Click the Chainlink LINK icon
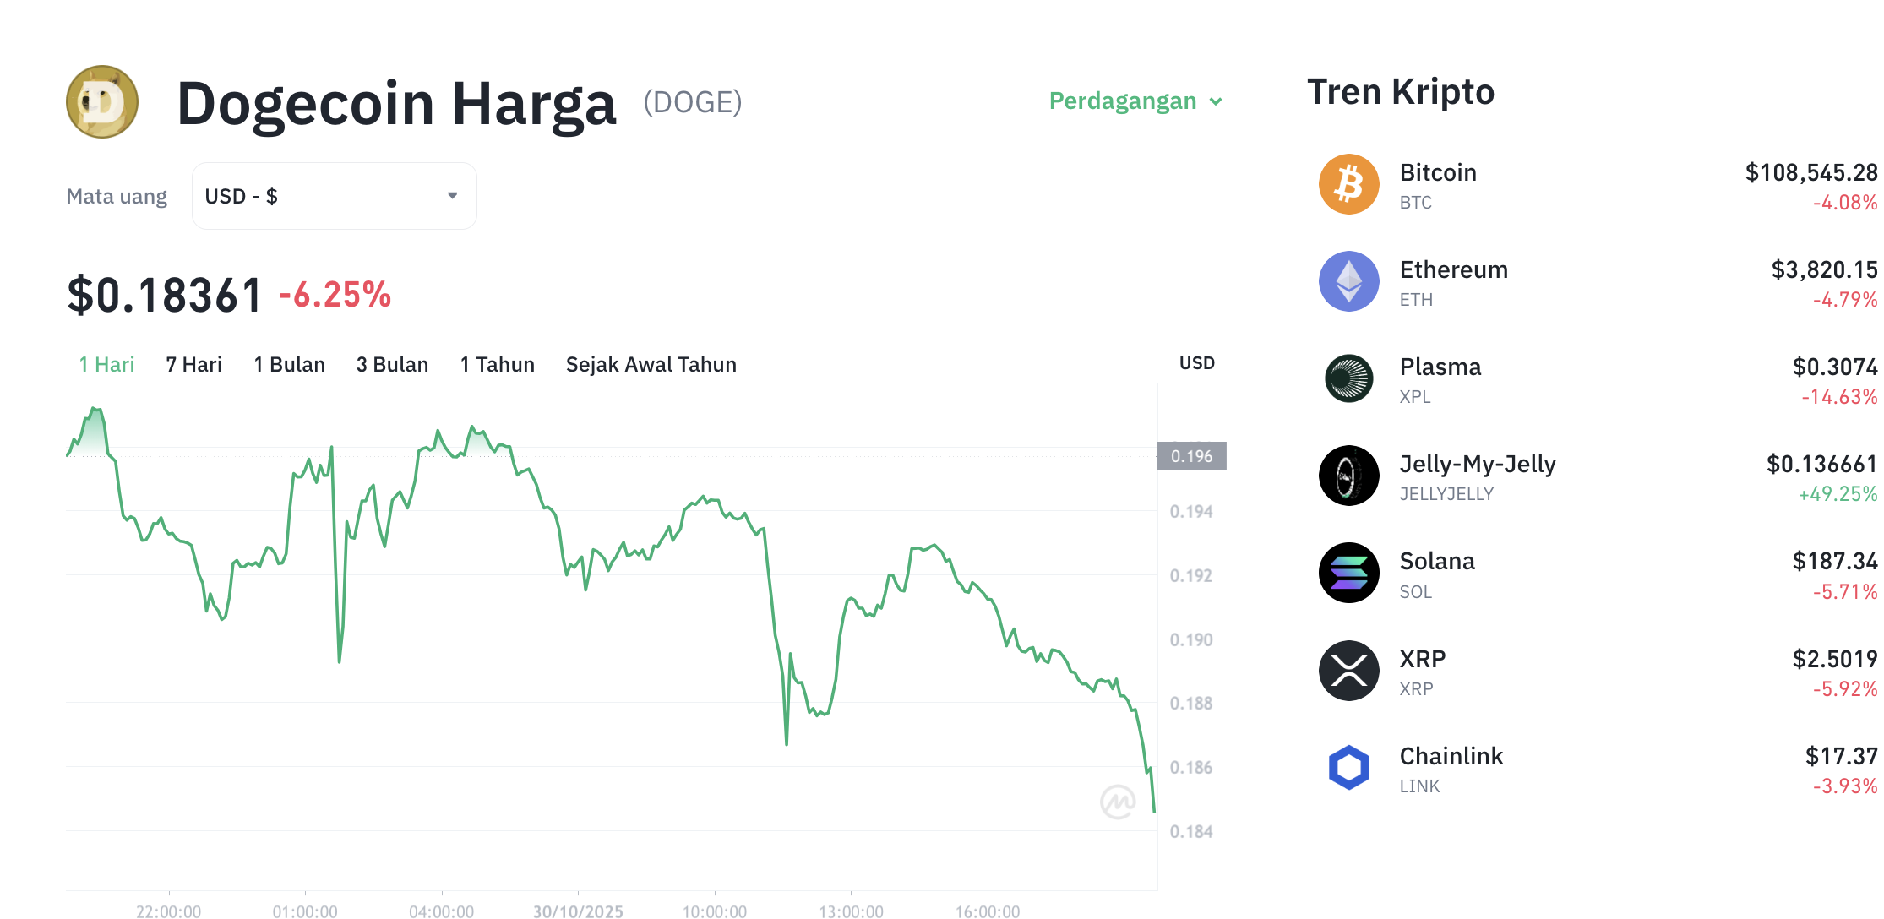The height and width of the screenshot is (919, 1884). [x=1348, y=768]
